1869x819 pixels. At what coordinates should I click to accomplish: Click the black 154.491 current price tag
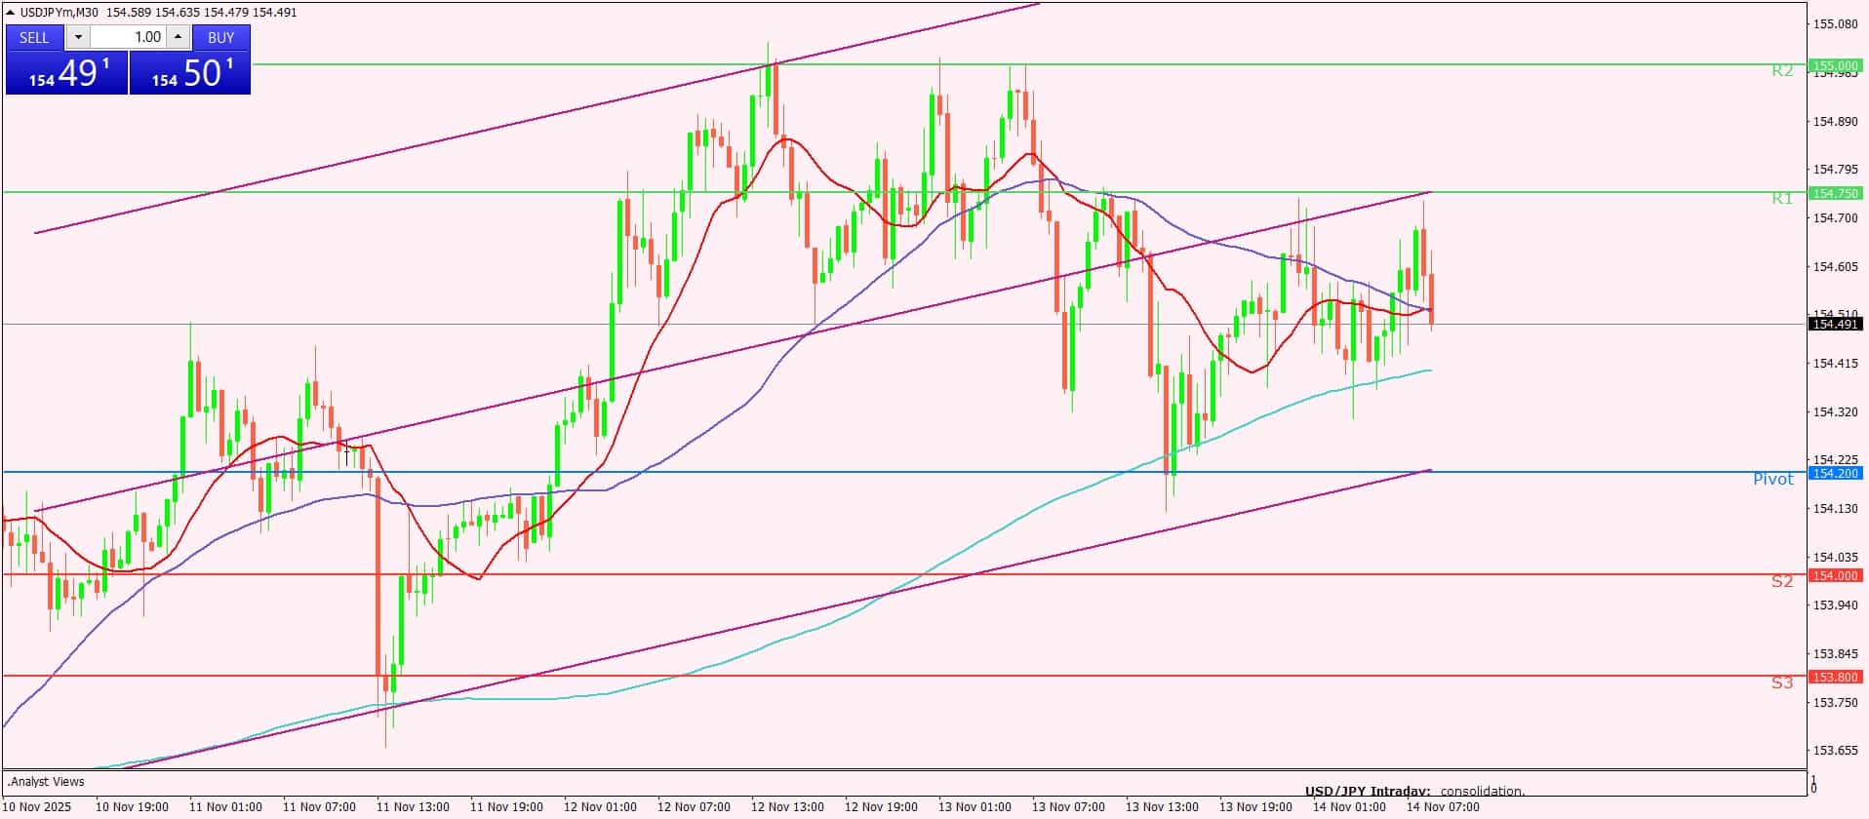click(x=1835, y=324)
